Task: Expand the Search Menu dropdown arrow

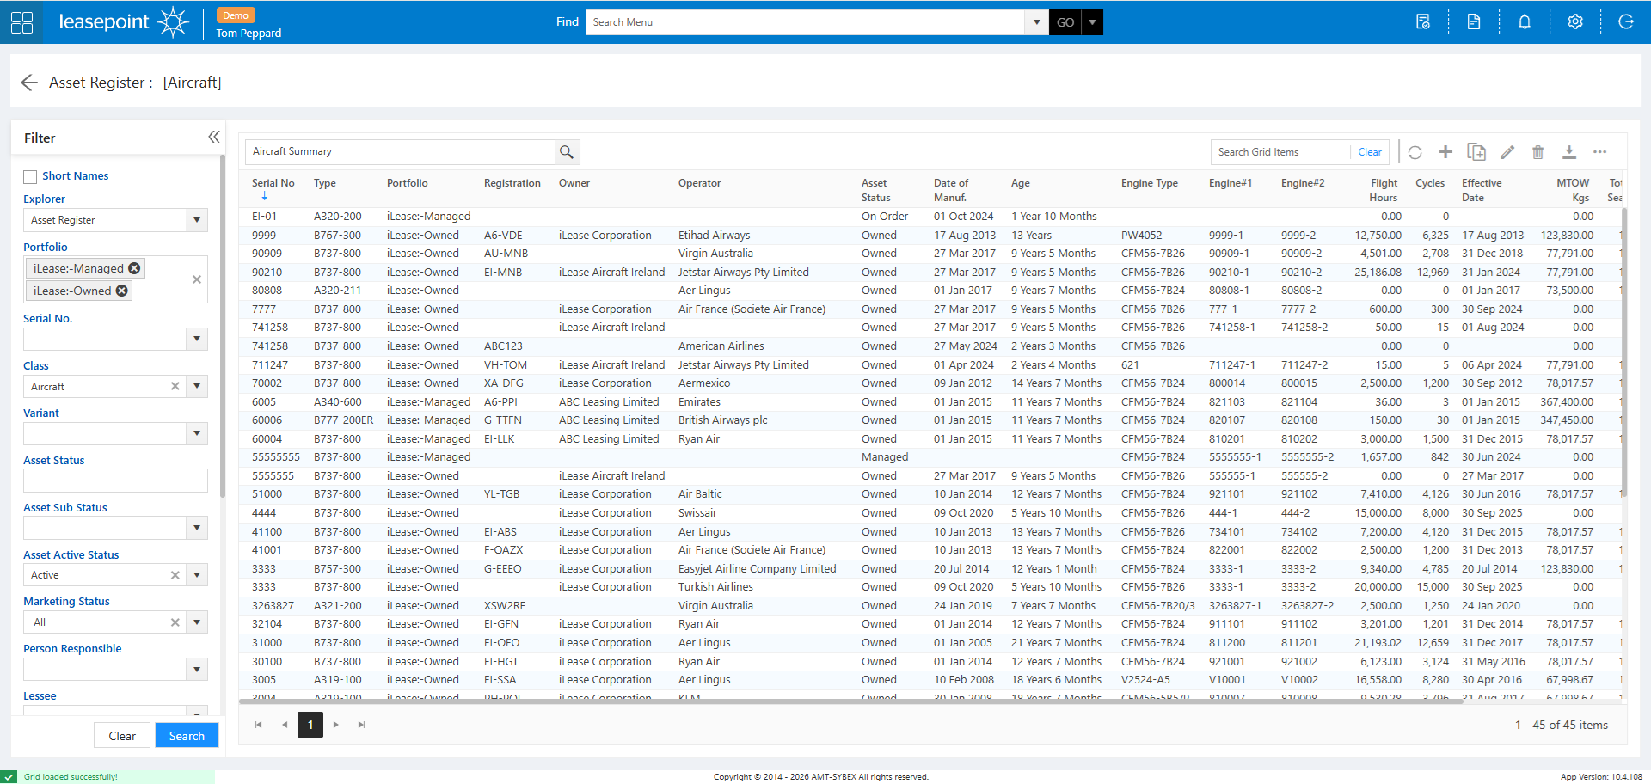Action: point(1036,22)
